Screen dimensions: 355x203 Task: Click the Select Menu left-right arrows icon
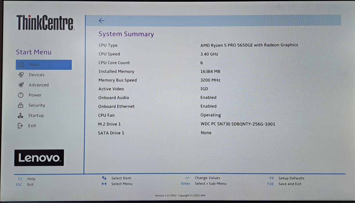coord(104,184)
